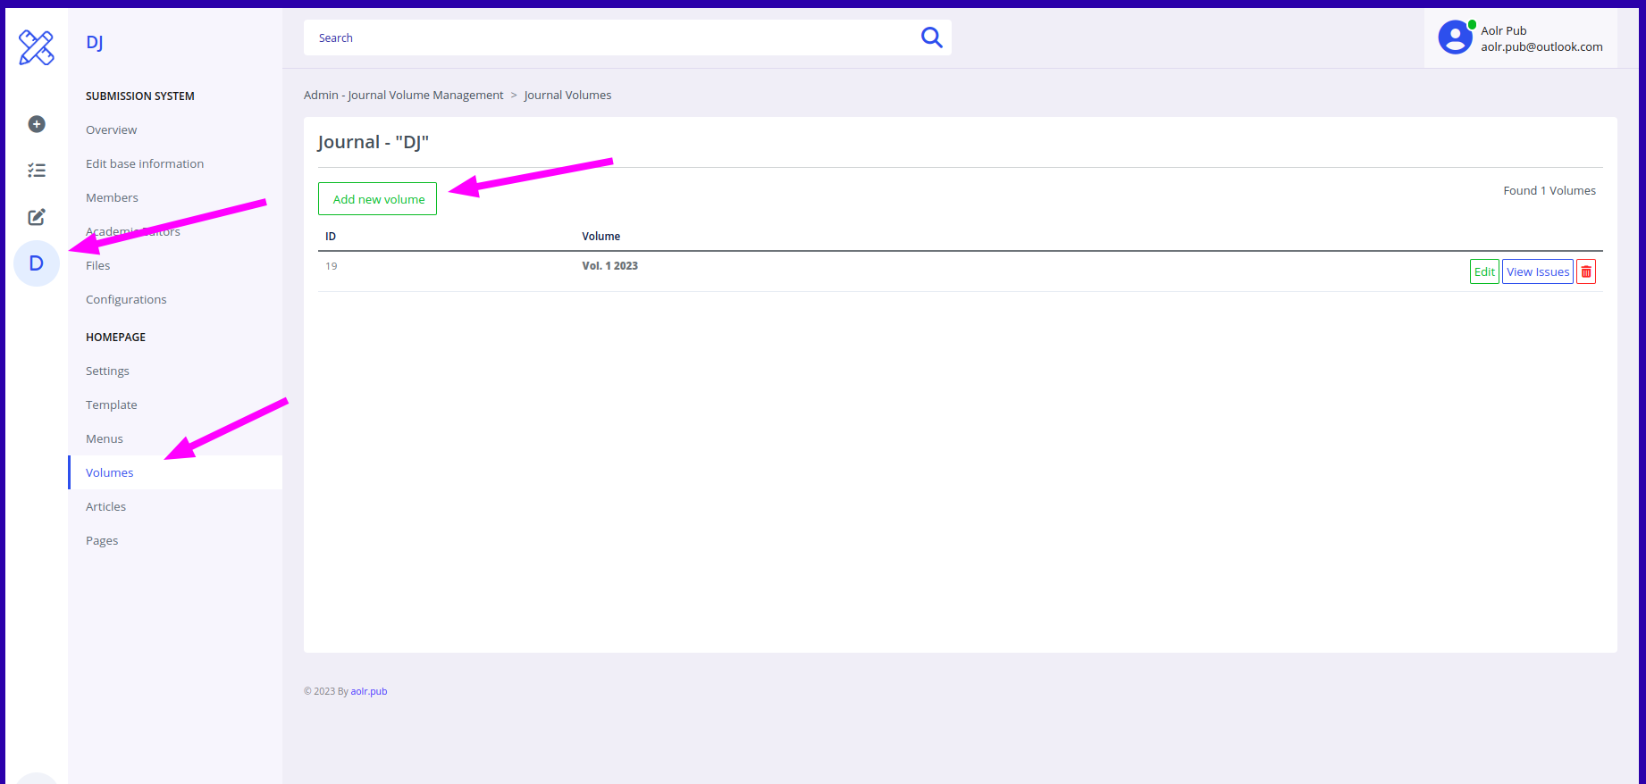The image size is (1646, 784).
Task: Open the user profile avatar icon
Action: tap(1455, 38)
